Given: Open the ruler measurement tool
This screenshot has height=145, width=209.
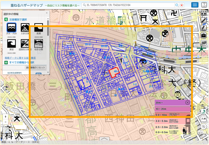Looking at the screenshot, I should coord(204,20).
